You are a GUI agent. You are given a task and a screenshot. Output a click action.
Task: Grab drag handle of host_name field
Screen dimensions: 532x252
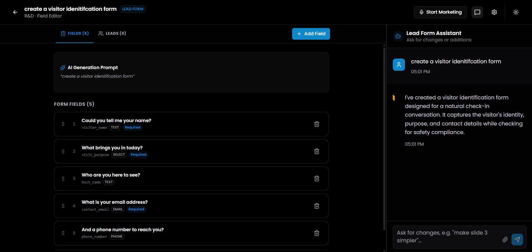(63, 178)
